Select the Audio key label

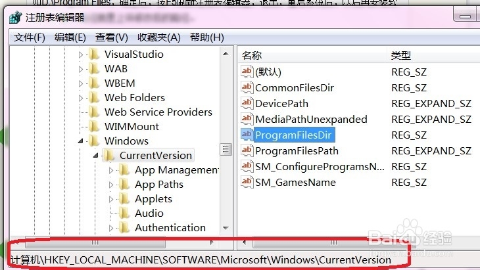pos(149,213)
